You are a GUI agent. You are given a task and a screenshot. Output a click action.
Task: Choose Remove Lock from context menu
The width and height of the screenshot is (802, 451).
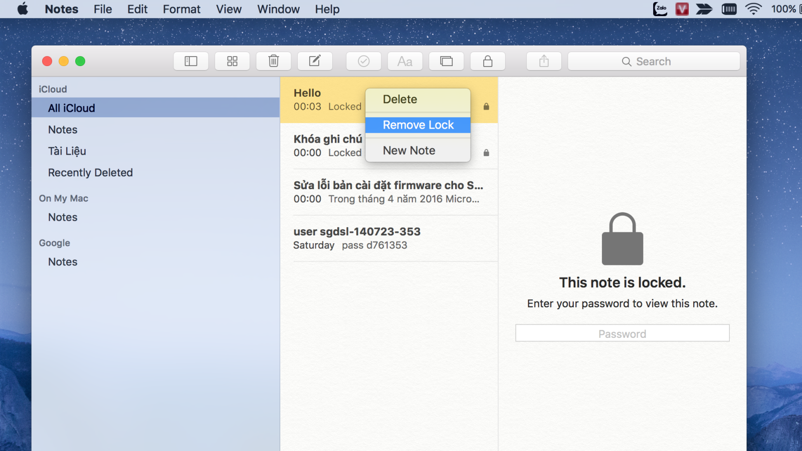tap(418, 125)
